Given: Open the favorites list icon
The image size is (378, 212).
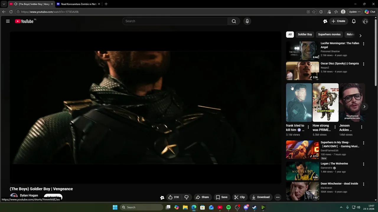Looking at the screenshot, I should point(336,12).
